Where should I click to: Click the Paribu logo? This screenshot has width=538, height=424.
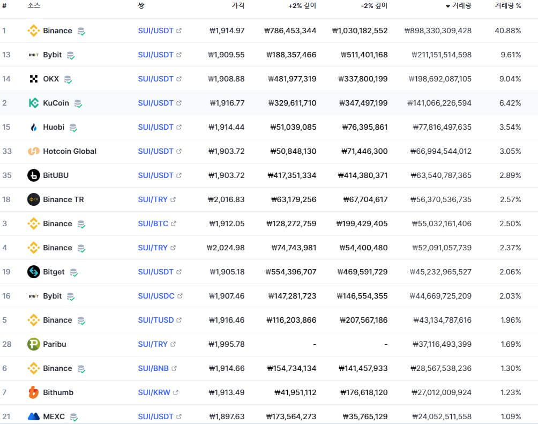pos(34,344)
